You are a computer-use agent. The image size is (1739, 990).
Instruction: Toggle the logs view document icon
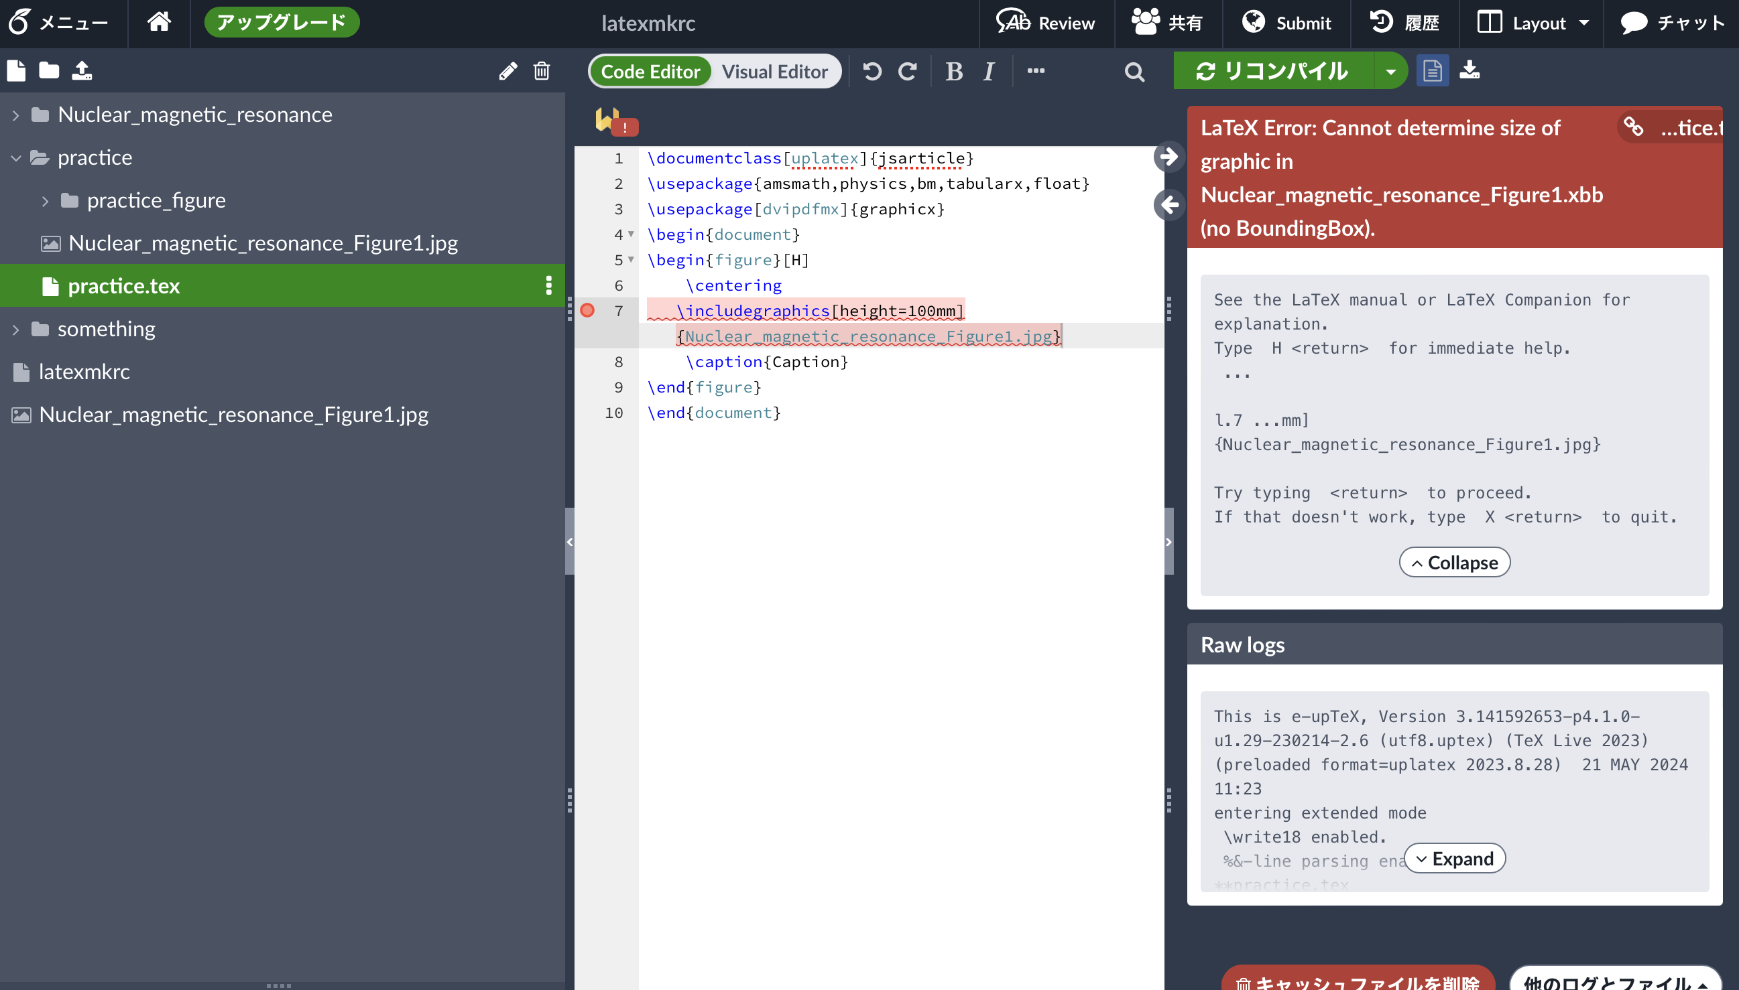click(1432, 71)
